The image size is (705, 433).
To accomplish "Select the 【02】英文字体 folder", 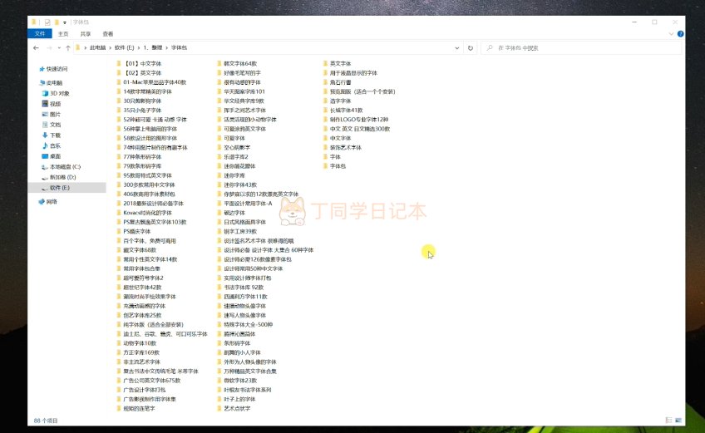I will [139, 73].
